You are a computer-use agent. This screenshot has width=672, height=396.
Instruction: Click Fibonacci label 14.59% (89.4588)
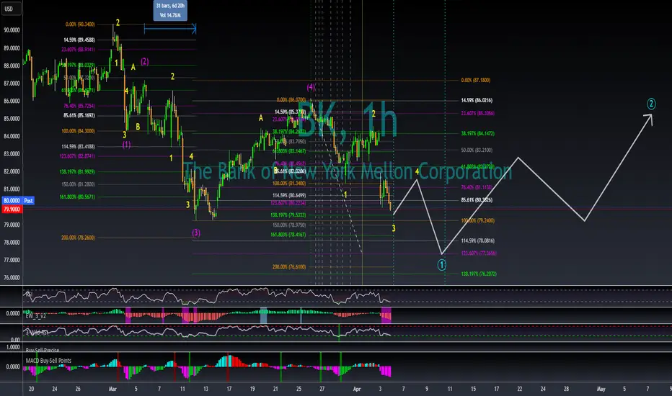(x=79, y=40)
